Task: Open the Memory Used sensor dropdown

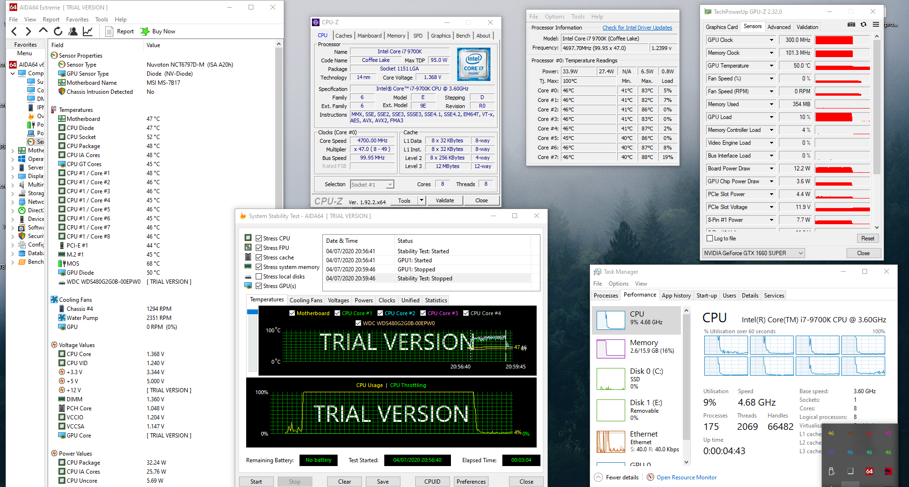Action: pyautogui.click(x=771, y=104)
